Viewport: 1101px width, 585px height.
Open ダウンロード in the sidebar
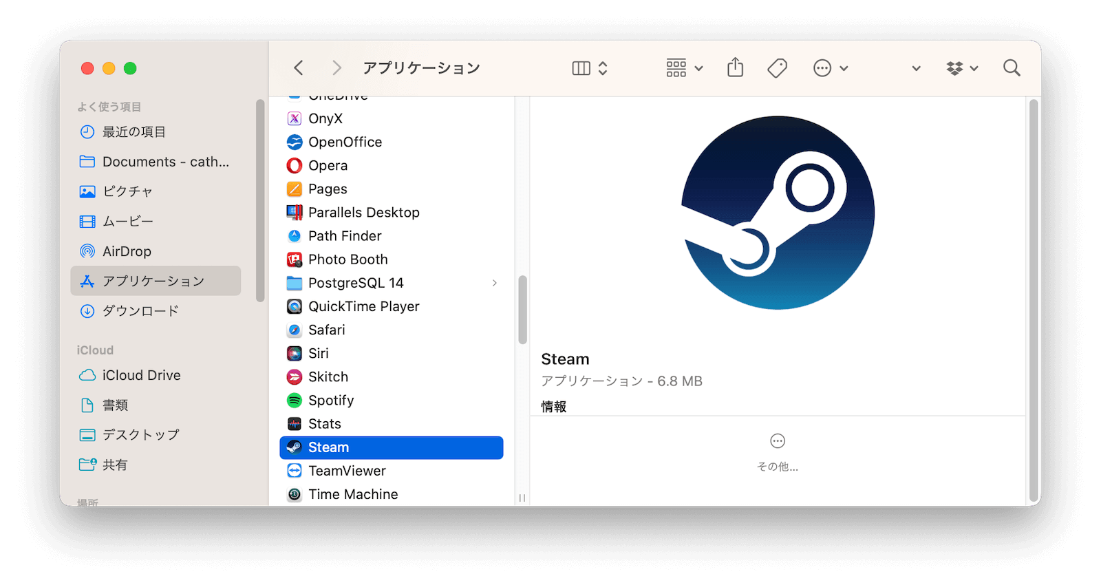pyautogui.click(x=156, y=310)
